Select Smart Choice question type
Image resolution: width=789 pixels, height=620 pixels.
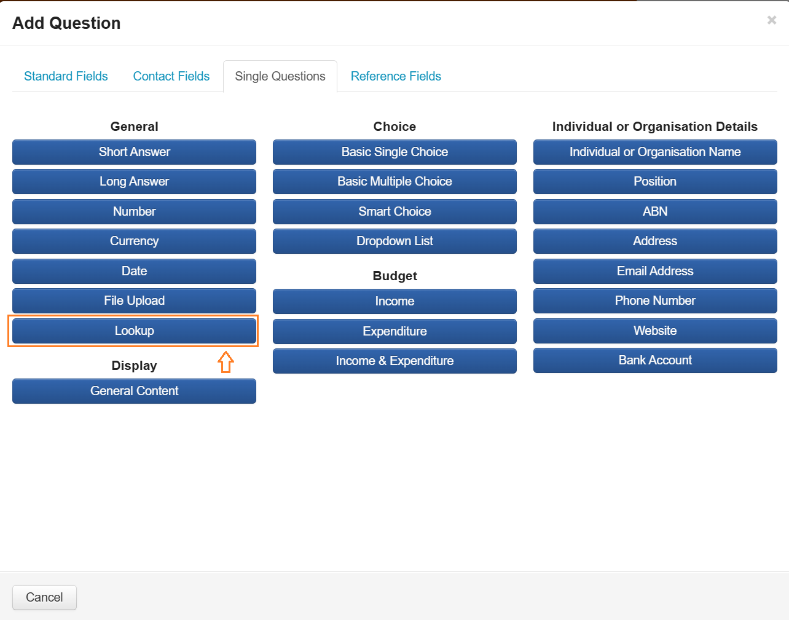[394, 211]
